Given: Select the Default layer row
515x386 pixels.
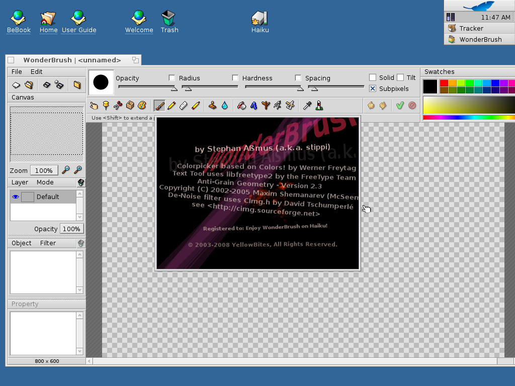Looking at the screenshot, I should 43,197.
